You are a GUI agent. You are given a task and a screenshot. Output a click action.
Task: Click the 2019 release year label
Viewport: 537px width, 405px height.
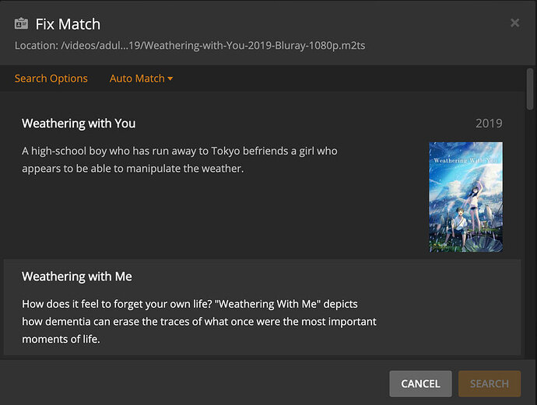click(x=489, y=124)
